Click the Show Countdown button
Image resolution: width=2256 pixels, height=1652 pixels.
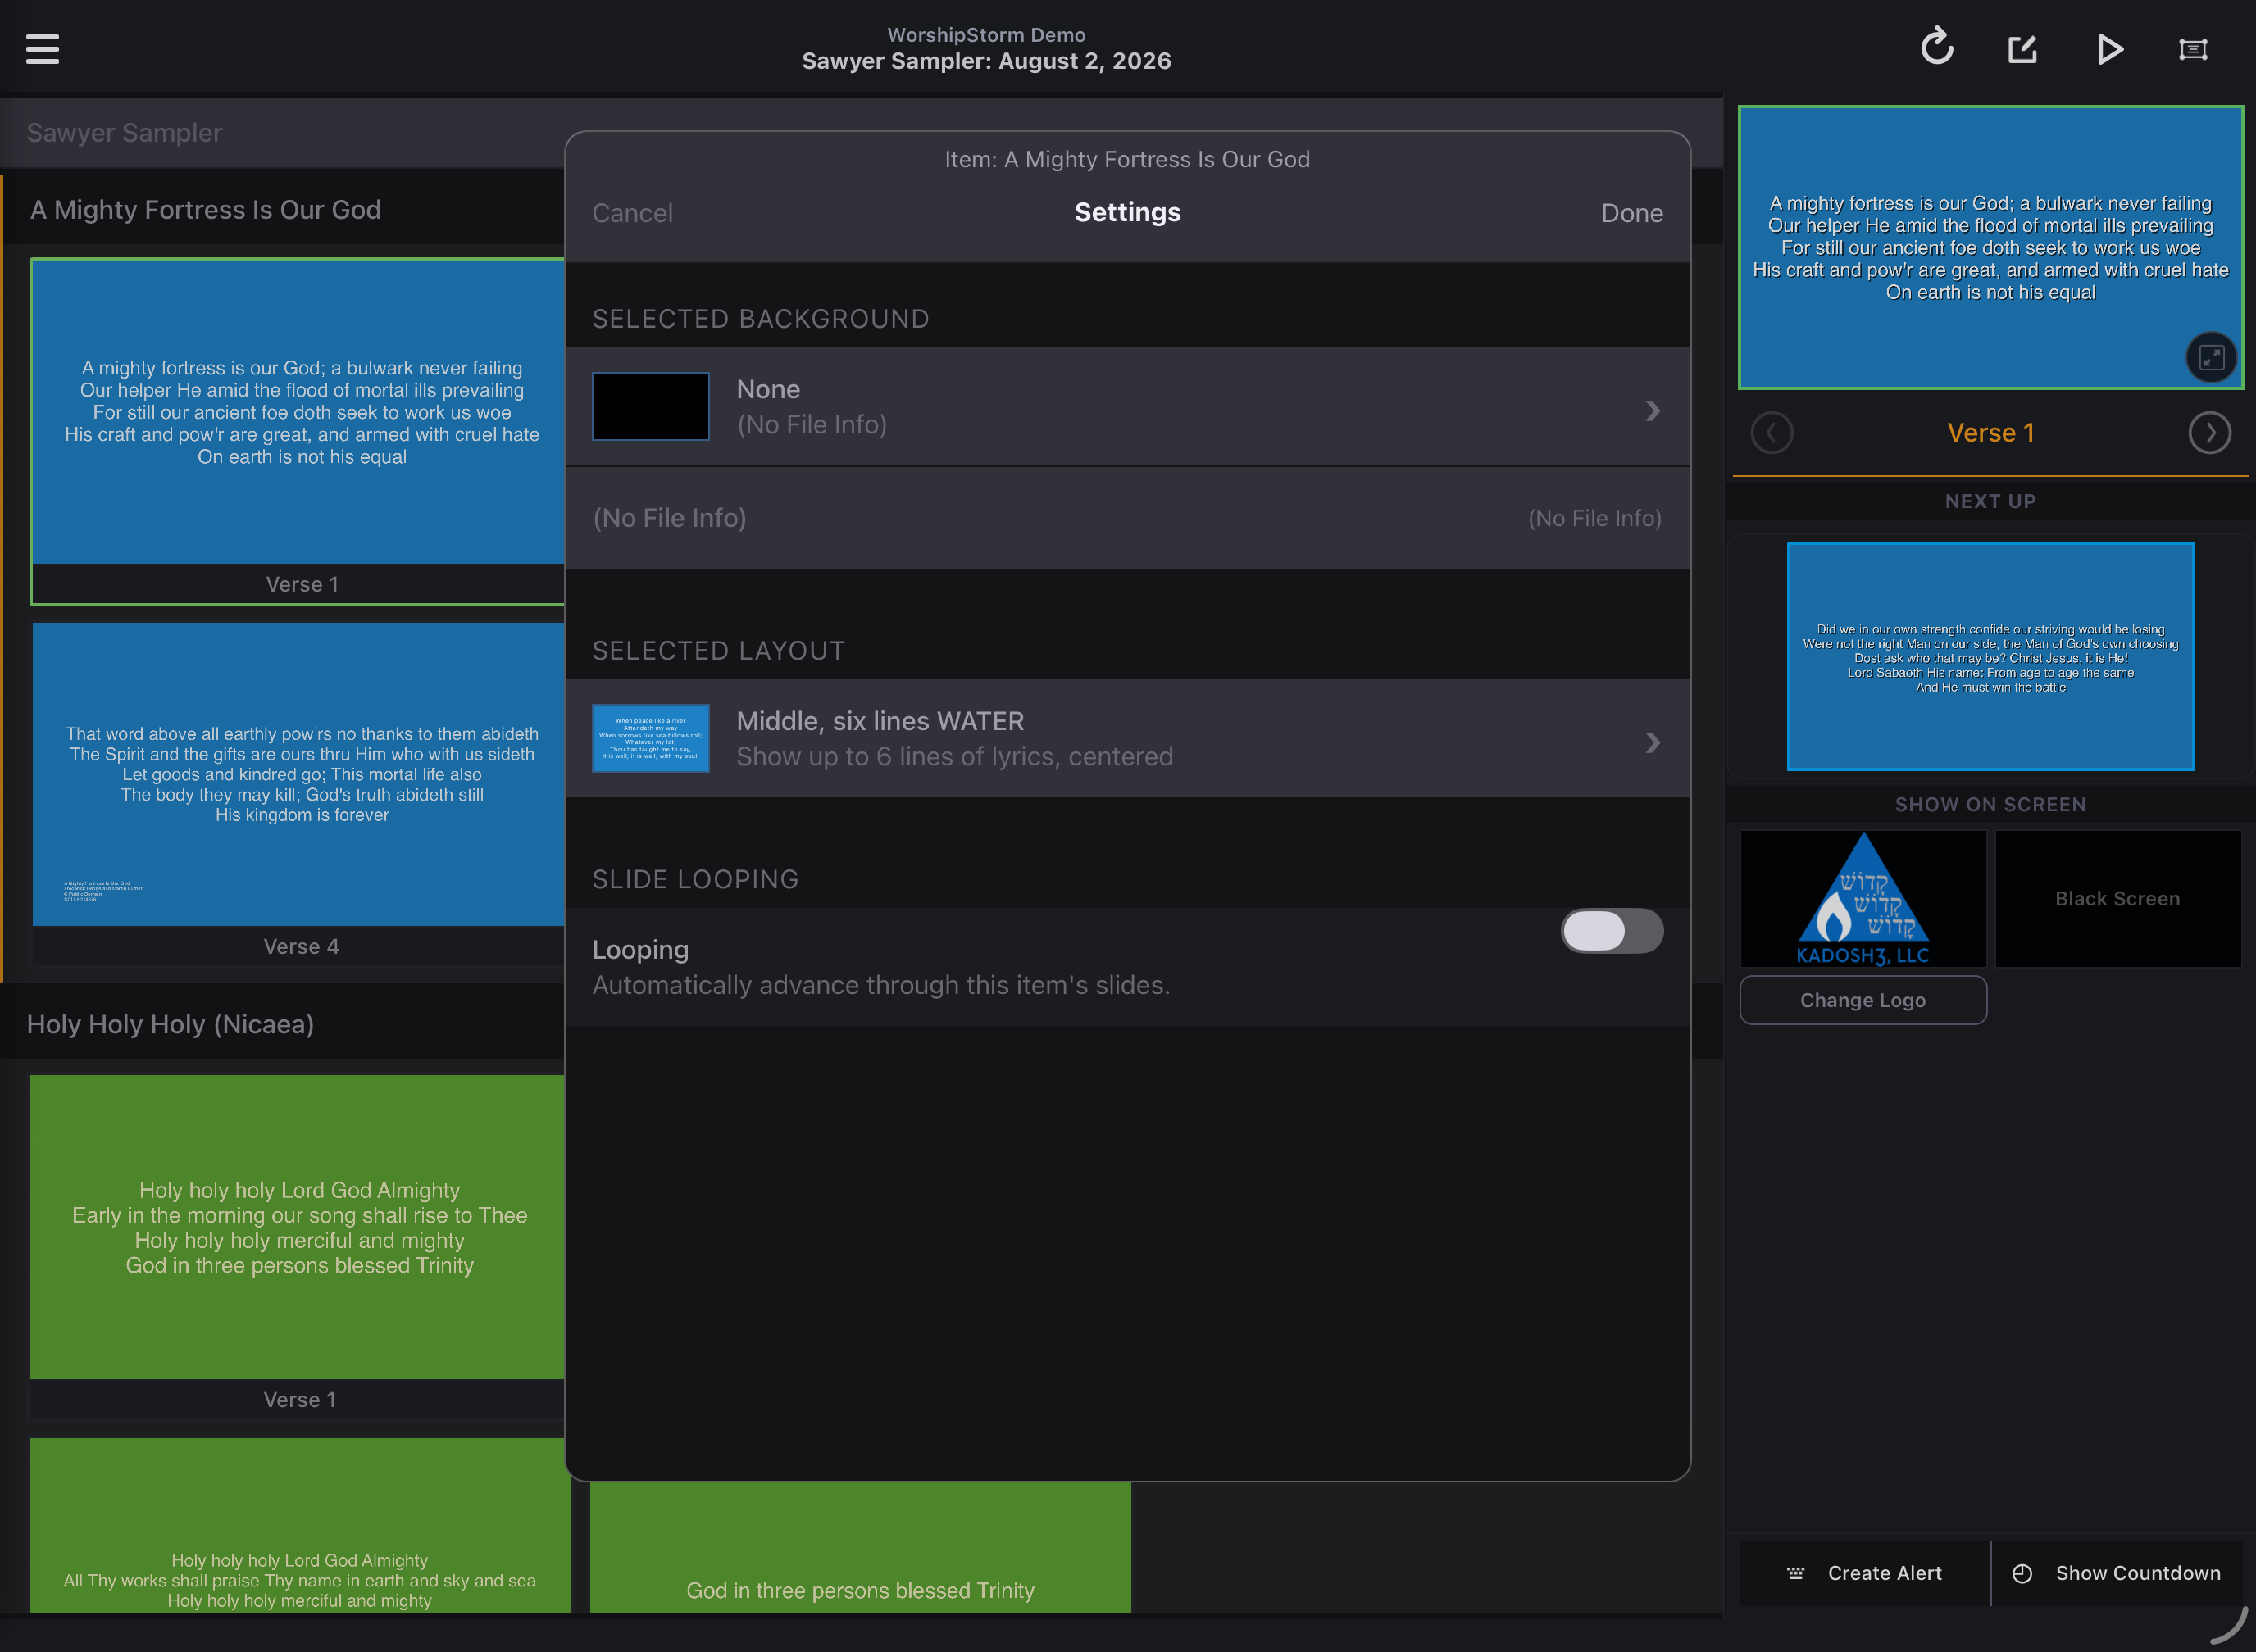coord(2117,1573)
